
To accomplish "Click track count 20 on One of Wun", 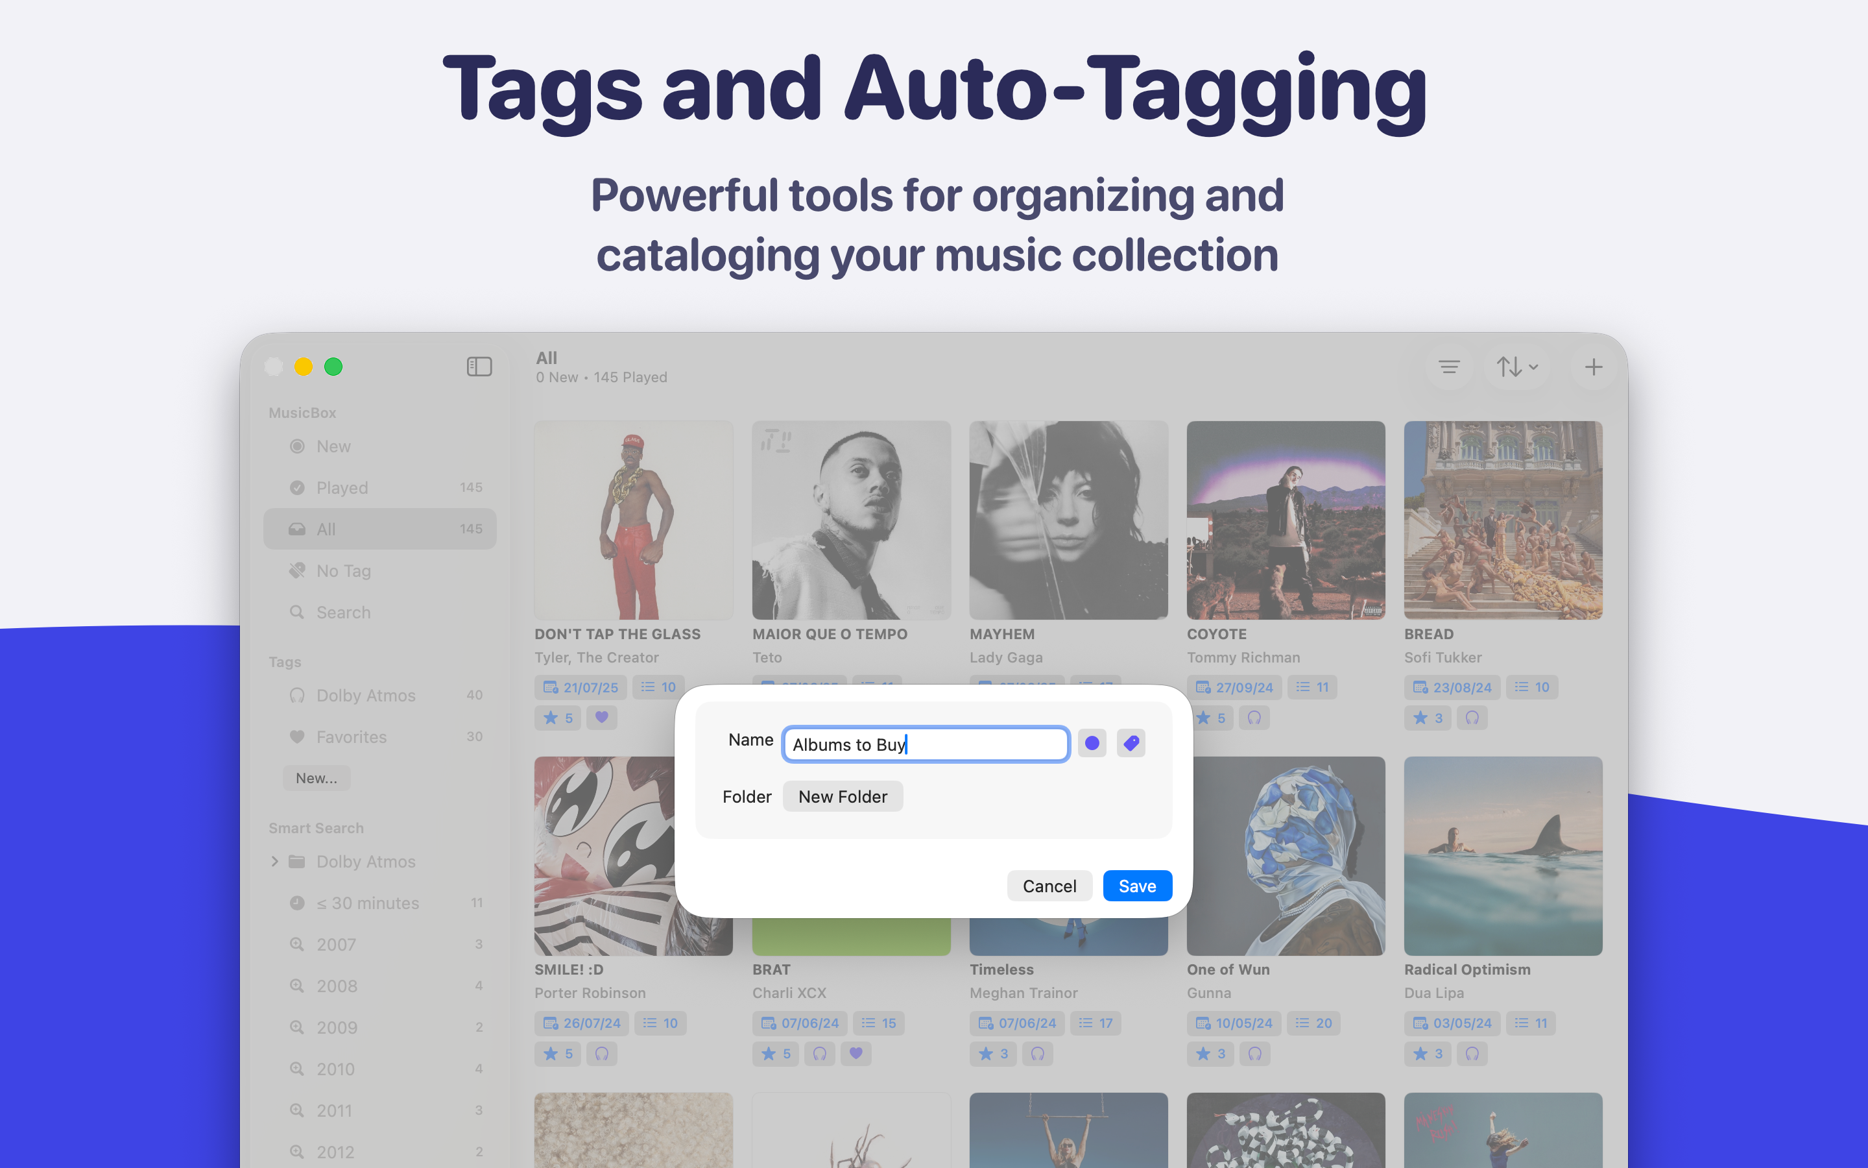I will [x=1314, y=1023].
